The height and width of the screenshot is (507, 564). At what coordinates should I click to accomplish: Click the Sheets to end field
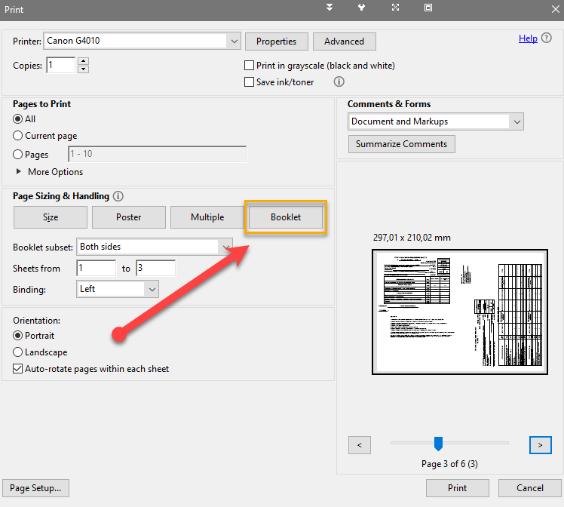pyautogui.click(x=155, y=268)
